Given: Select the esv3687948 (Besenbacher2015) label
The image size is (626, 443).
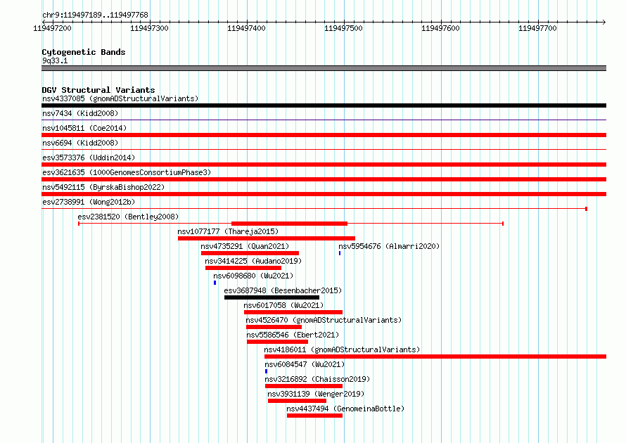Looking at the screenshot, I should (x=283, y=290).
